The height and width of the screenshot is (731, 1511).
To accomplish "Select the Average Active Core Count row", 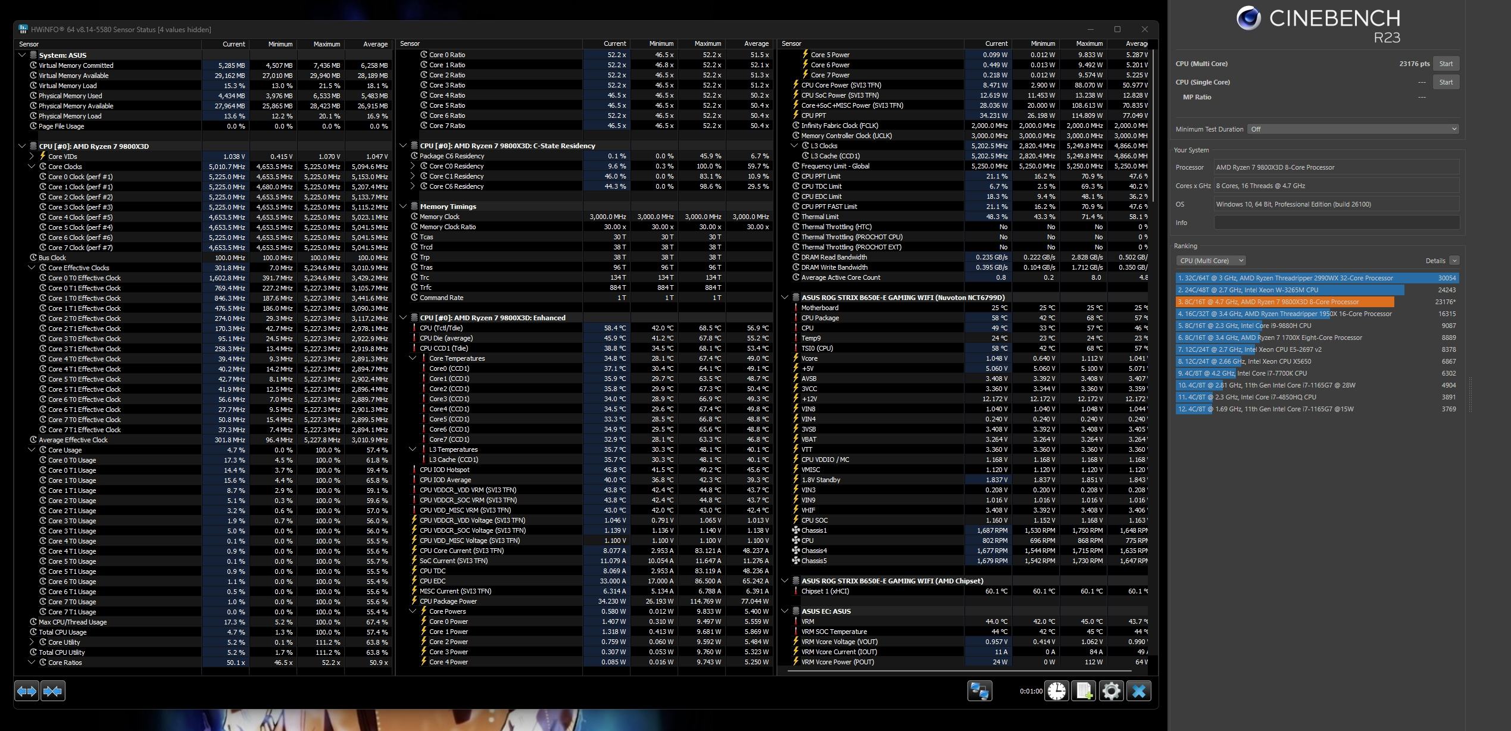I will click(x=963, y=277).
